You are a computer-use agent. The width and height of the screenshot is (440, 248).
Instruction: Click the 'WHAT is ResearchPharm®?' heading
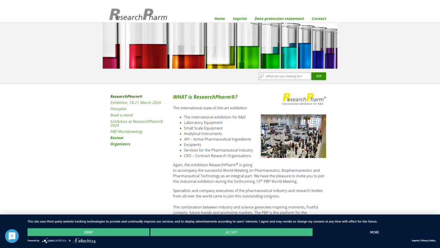pos(205,97)
